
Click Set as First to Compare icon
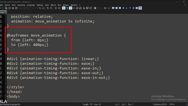click(113, 8)
